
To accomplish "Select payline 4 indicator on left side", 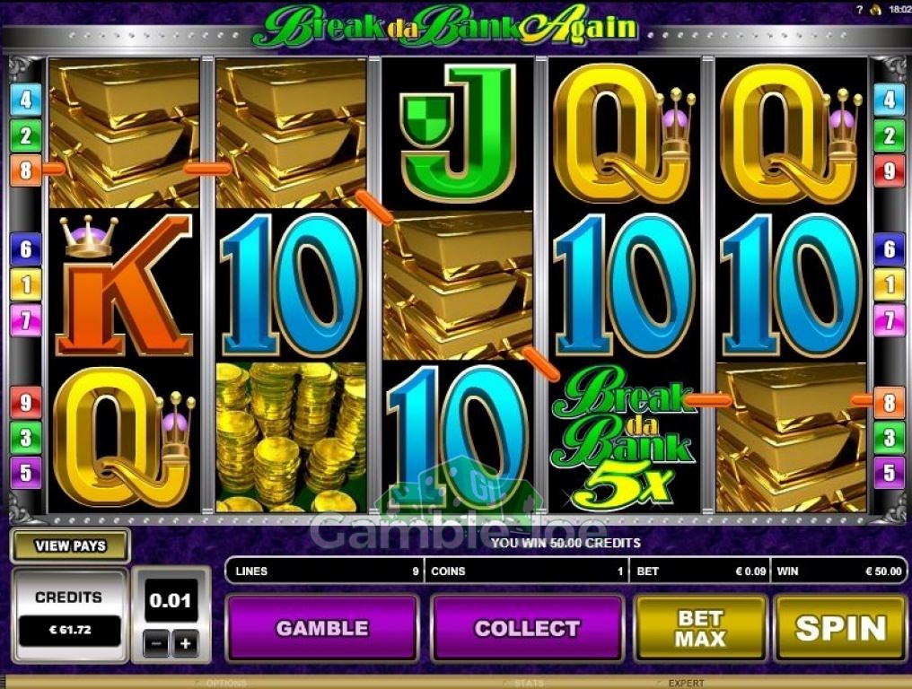I will [x=26, y=100].
